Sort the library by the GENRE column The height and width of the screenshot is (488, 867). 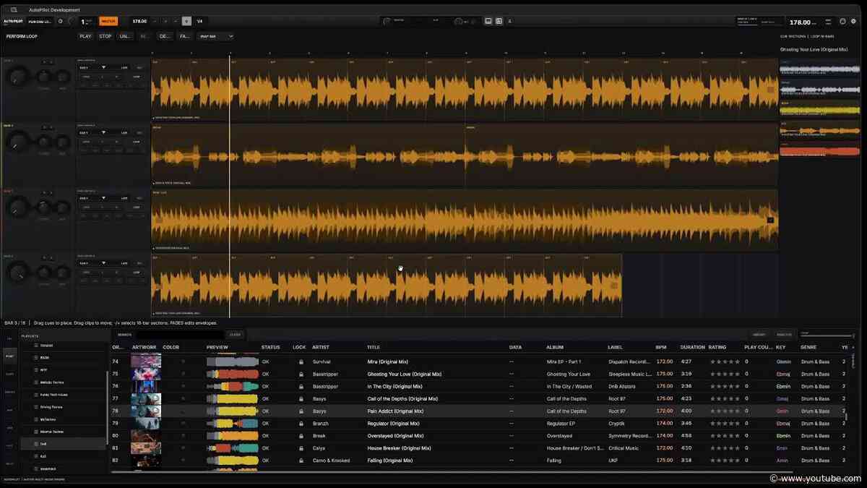tap(808, 347)
